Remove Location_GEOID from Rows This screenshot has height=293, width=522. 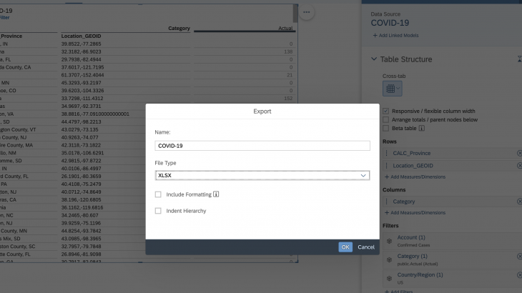(519, 165)
